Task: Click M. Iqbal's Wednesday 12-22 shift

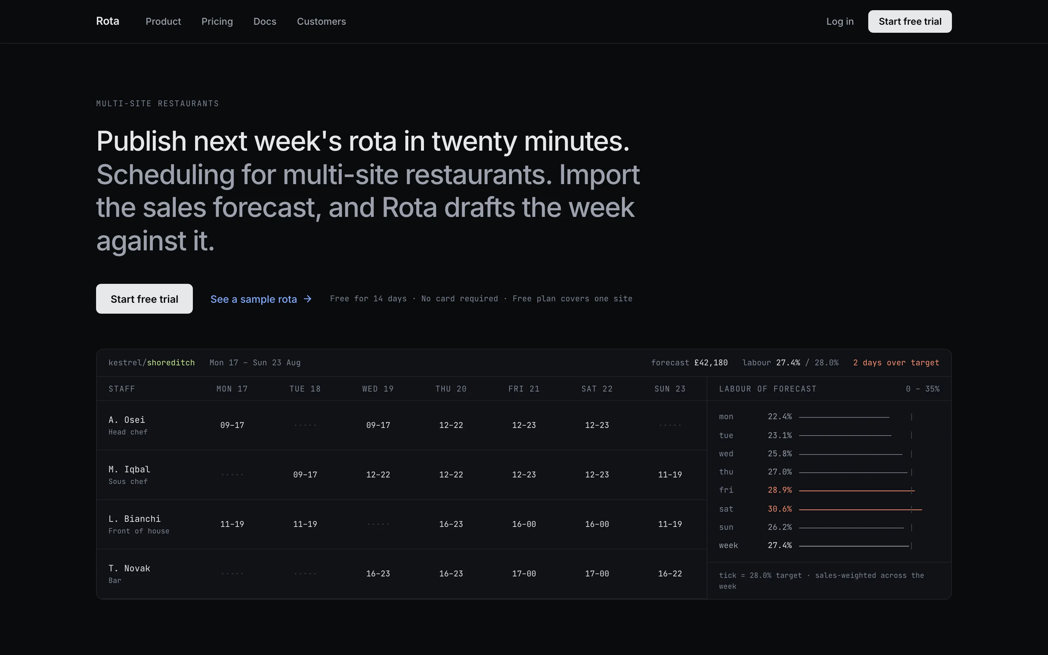Action: pyautogui.click(x=378, y=475)
